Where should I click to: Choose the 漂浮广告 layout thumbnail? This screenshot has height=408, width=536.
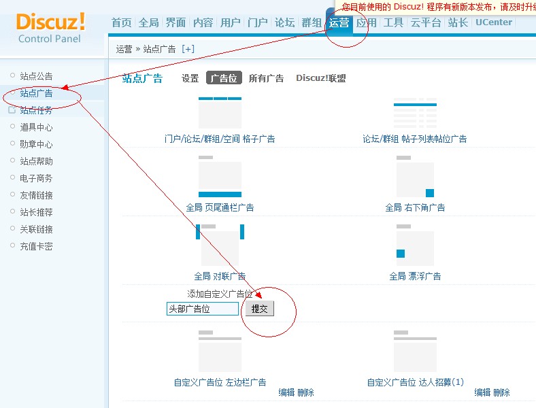415,245
